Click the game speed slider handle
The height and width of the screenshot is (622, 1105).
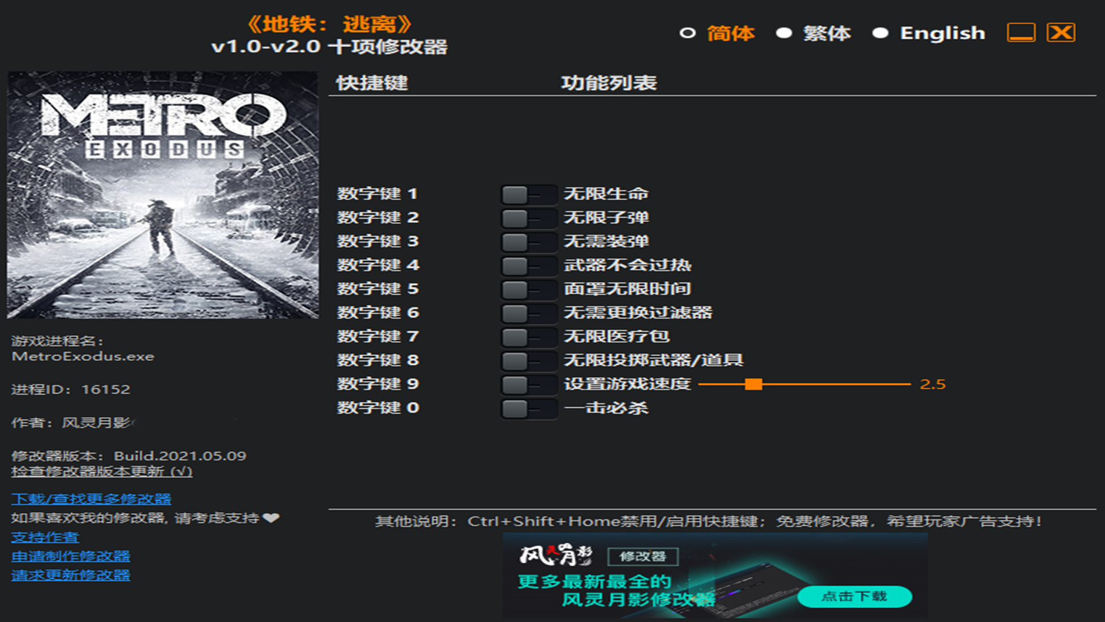point(753,384)
